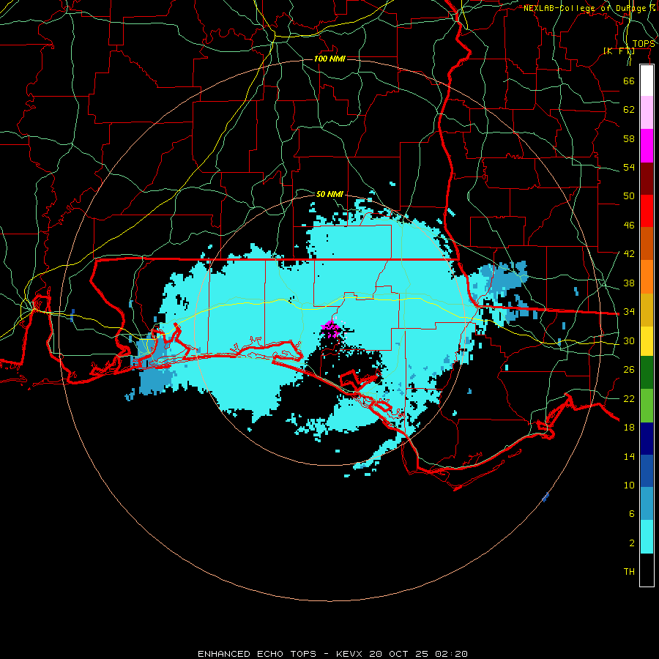Click the '62' legend value
659x659 pixels.
click(629, 110)
